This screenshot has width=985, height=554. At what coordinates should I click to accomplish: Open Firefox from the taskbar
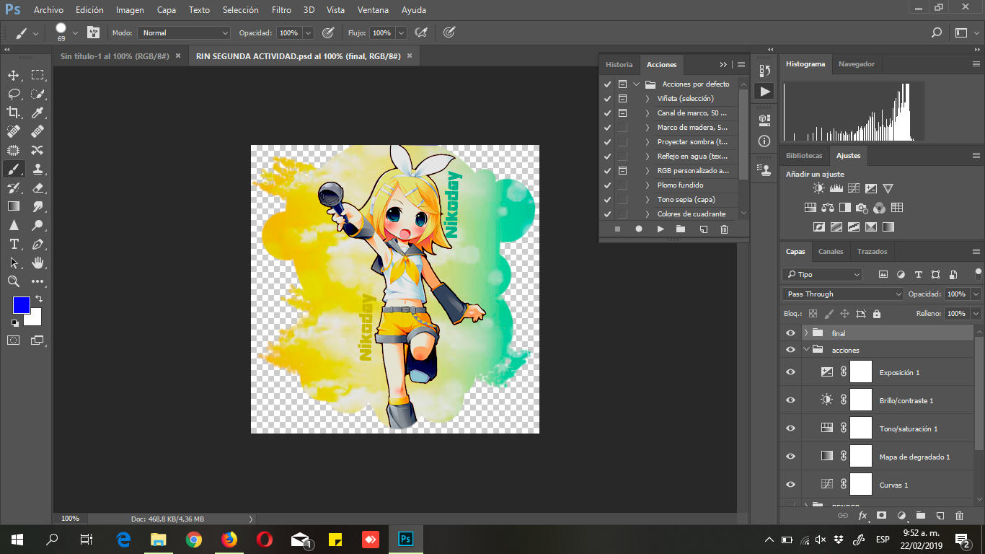coord(229,540)
